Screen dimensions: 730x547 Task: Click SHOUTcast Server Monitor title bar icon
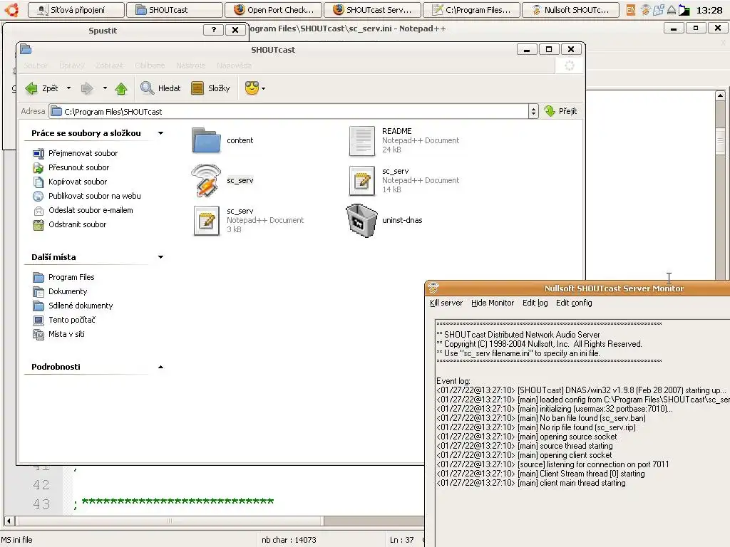pos(433,288)
